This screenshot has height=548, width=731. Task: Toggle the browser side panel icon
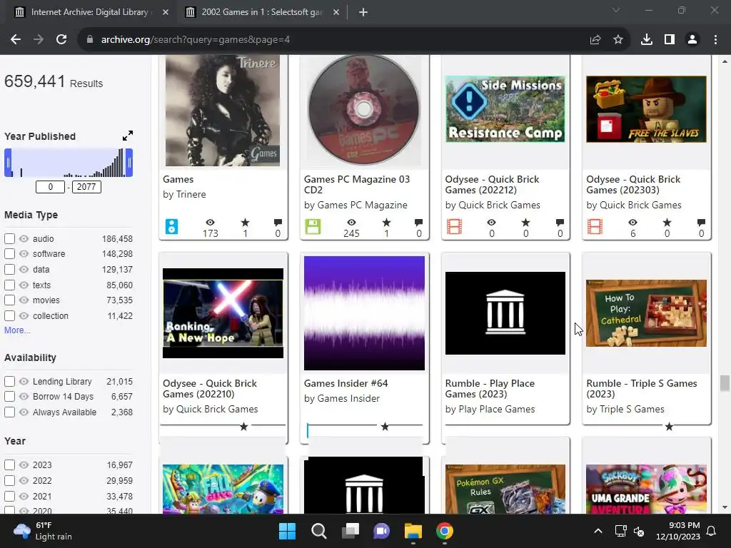tap(670, 40)
